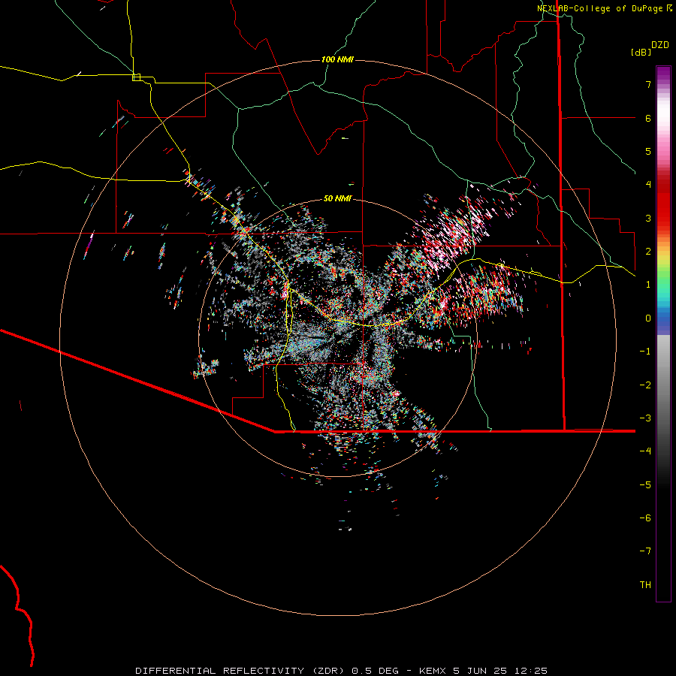Click the 2 value on the color scale

pos(648,252)
